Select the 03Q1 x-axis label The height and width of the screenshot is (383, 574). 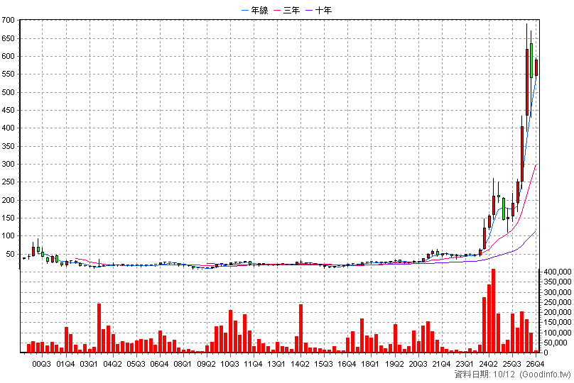point(89,364)
